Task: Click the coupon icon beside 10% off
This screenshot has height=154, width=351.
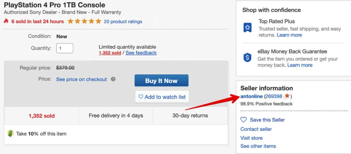Action: [x=11, y=134]
